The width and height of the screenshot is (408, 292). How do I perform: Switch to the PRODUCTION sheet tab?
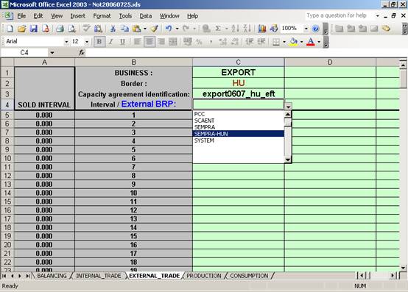(x=204, y=276)
